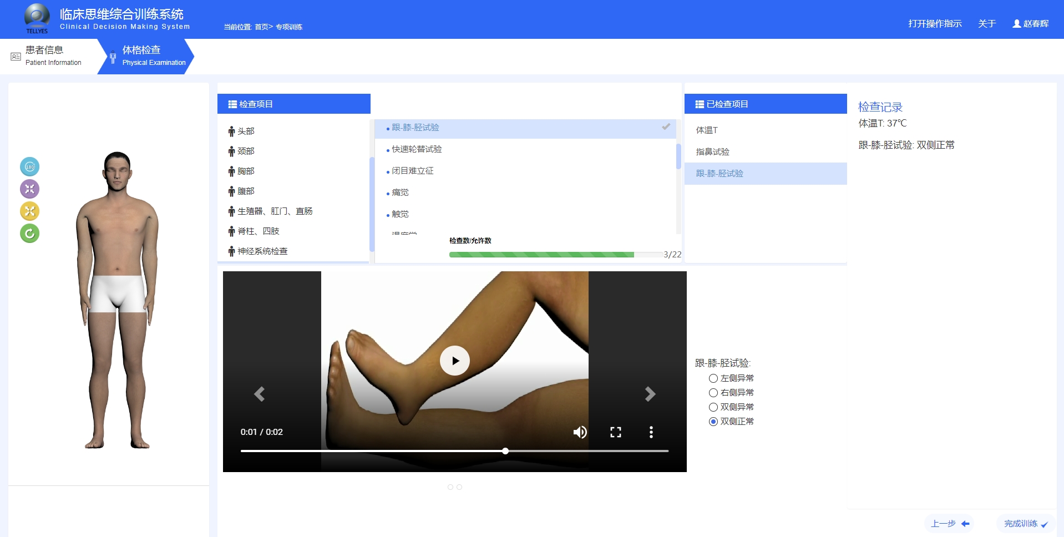Click the first video carousel dot
Image resolution: width=1064 pixels, height=537 pixels.
pos(450,487)
